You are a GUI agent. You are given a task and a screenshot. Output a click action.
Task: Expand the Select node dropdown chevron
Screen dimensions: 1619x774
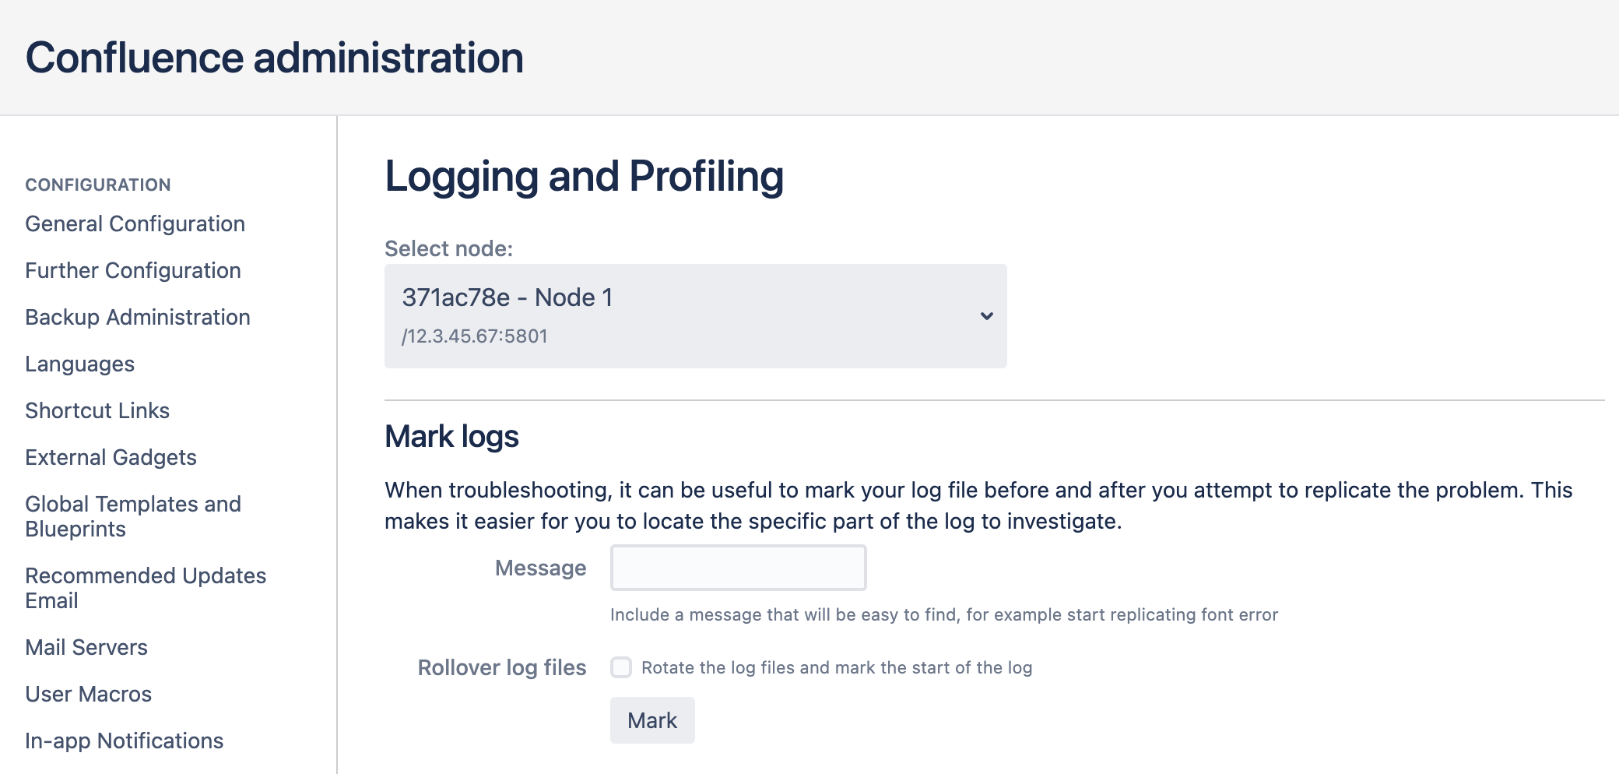coord(986,316)
